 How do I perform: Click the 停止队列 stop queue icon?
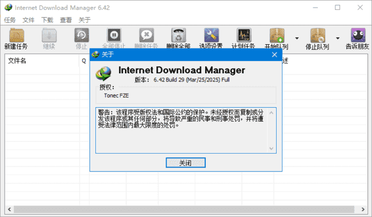pos(318,35)
